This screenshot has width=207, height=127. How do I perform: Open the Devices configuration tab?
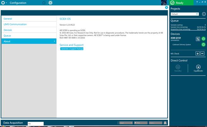click(29, 30)
